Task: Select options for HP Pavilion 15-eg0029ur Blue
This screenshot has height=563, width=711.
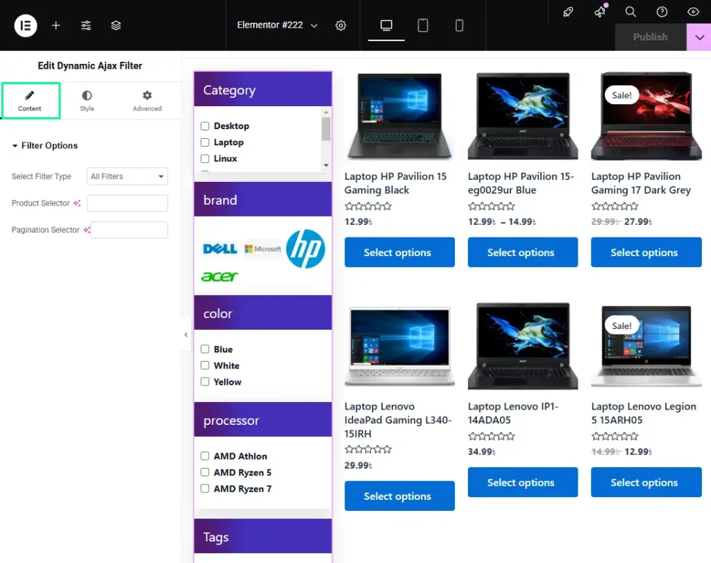Action: click(x=523, y=252)
